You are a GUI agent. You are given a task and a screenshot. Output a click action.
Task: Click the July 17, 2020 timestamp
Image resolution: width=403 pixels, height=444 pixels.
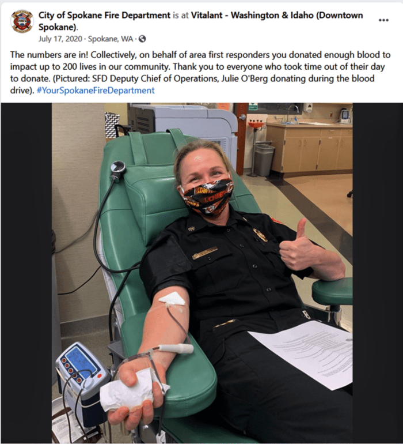60,39
